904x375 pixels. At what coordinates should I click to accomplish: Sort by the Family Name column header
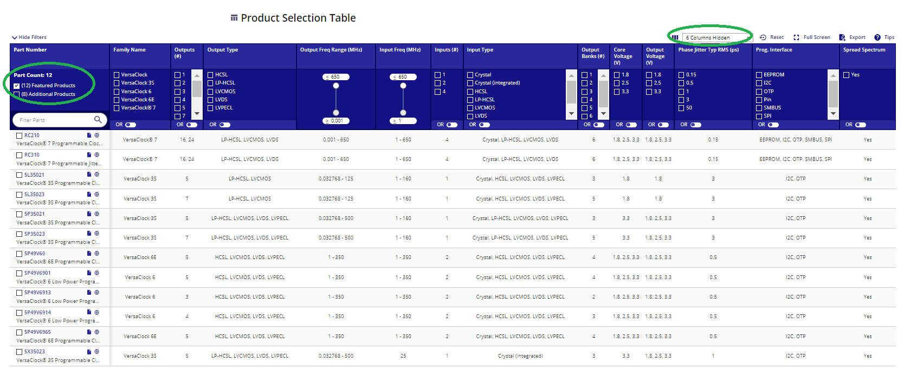coord(130,50)
